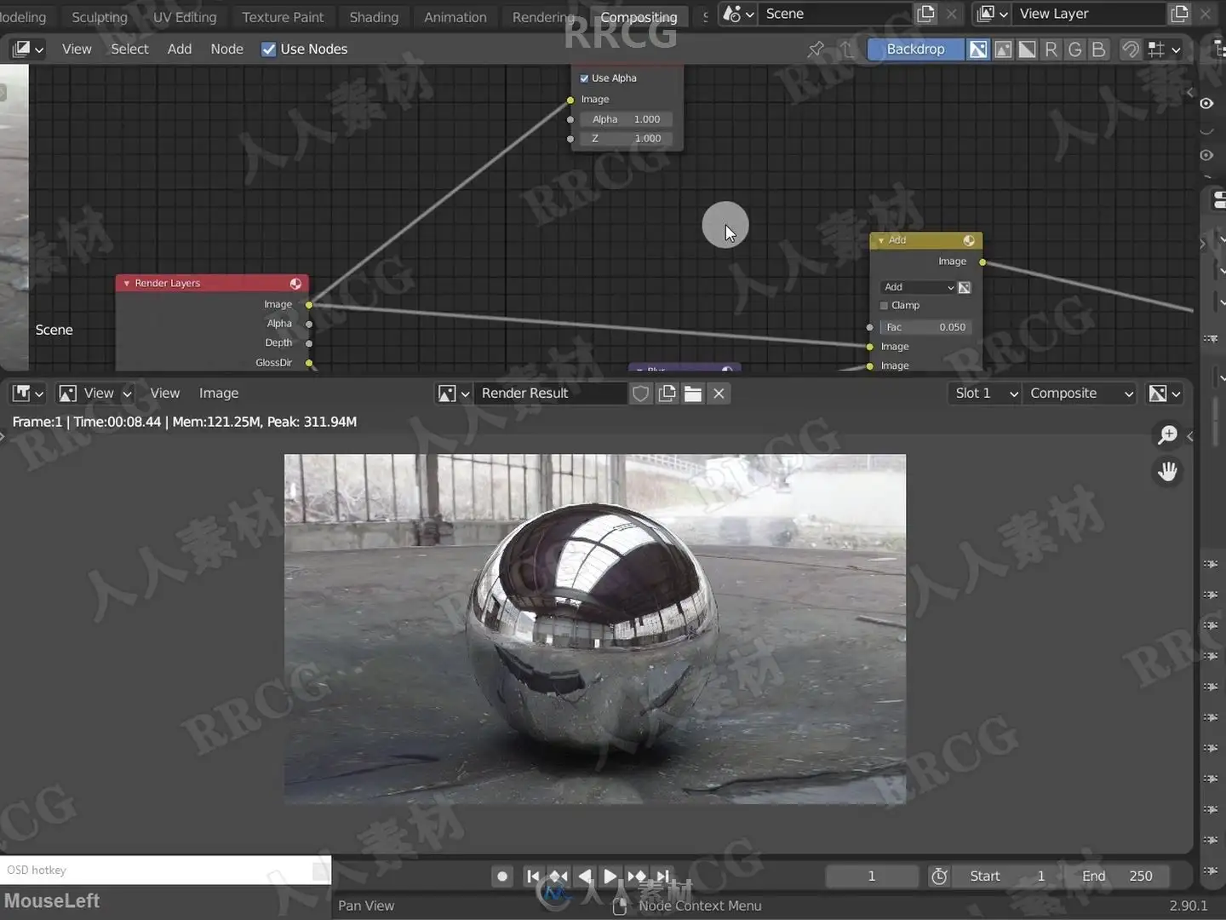Browse linked images dropdown
The image size is (1226, 920).
[453, 394]
